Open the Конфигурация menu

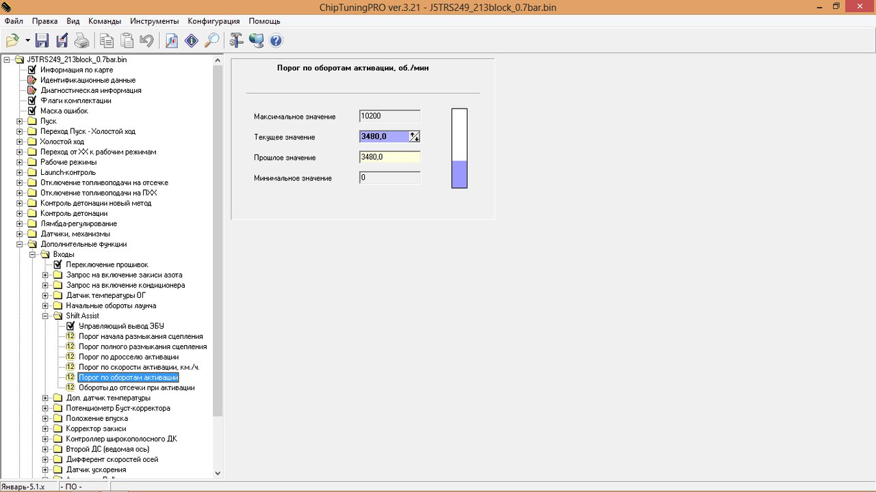214,21
